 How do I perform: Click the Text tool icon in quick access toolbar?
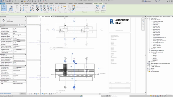(x=32, y=1)
